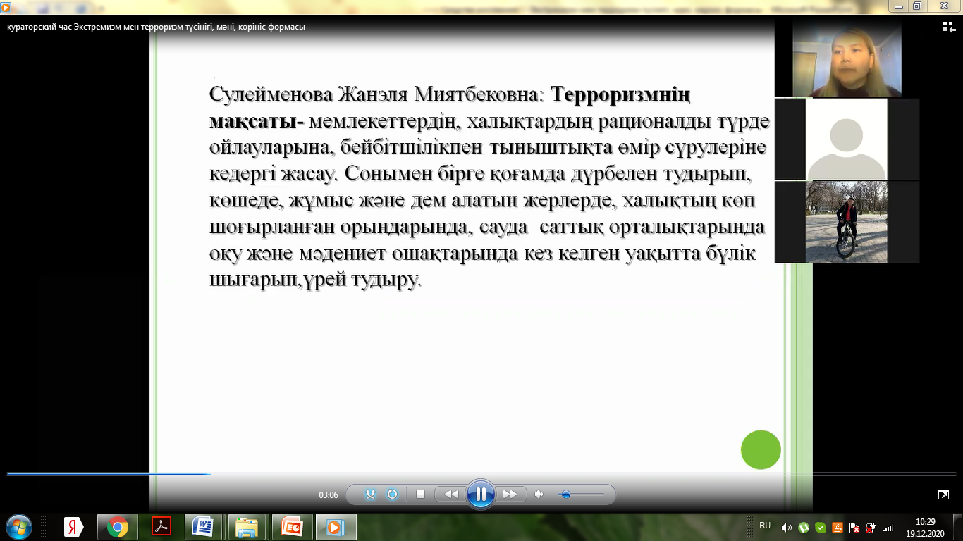Image resolution: width=963 pixels, height=541 pixels.
Task: Open uTorrent tray icon
Action: (x=804, y=528)
